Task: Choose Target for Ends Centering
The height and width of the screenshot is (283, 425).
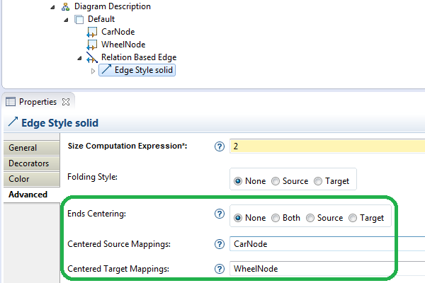Action: tap(353, 218)
